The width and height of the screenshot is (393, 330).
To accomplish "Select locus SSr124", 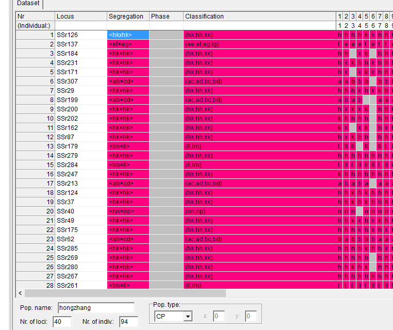I will click(81, 192).
